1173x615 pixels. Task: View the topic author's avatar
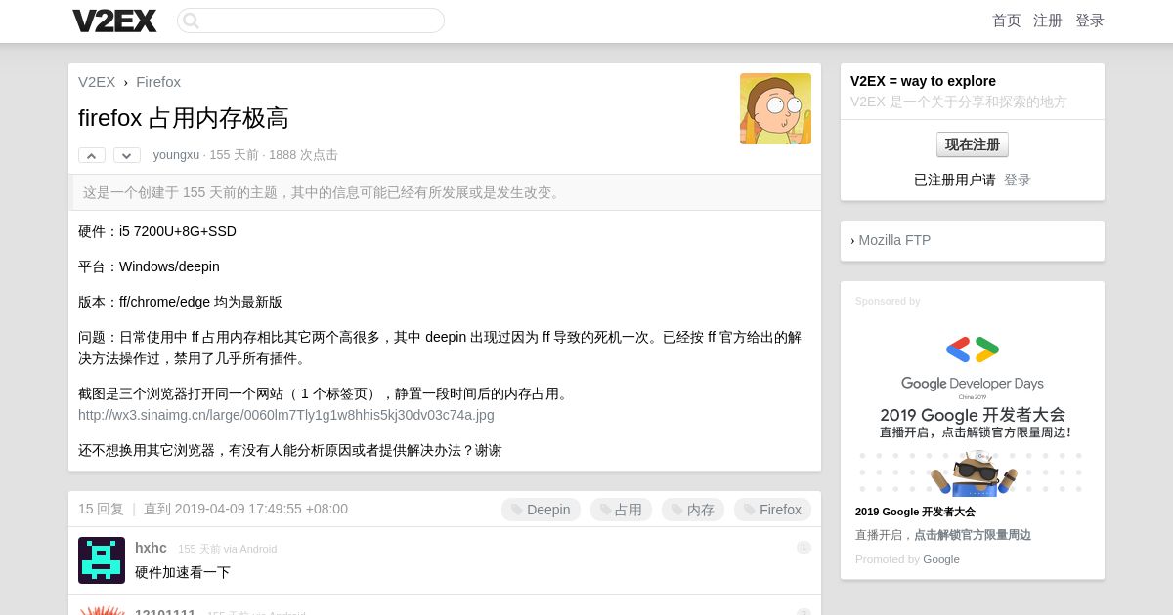point(775,108)
